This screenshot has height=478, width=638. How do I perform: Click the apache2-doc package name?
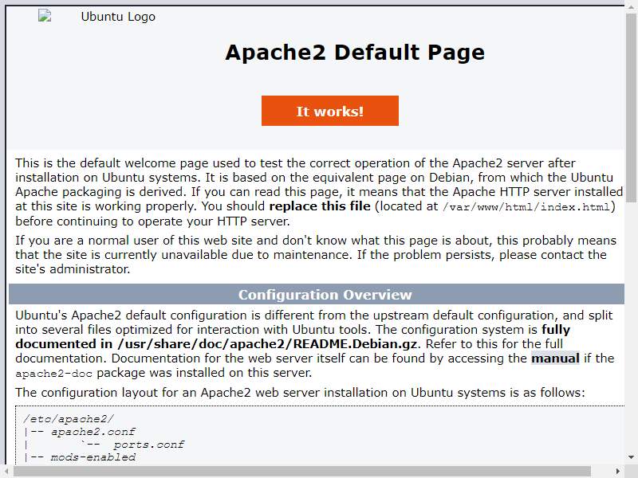(x=53, y=374)
